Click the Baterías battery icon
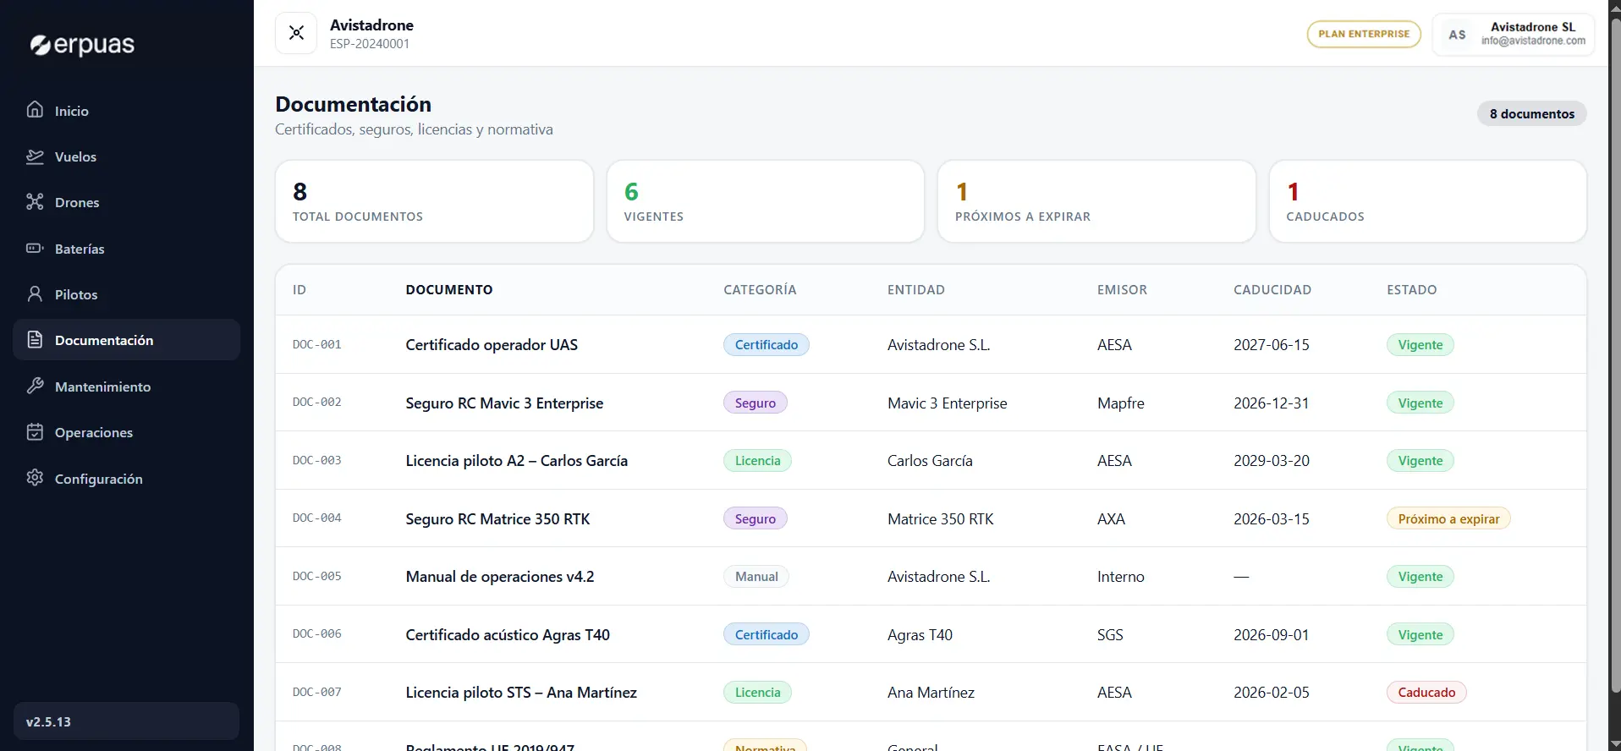 (35, 249)
